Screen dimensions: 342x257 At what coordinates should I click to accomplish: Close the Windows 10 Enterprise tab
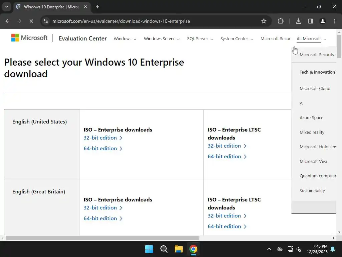(85, 7)
